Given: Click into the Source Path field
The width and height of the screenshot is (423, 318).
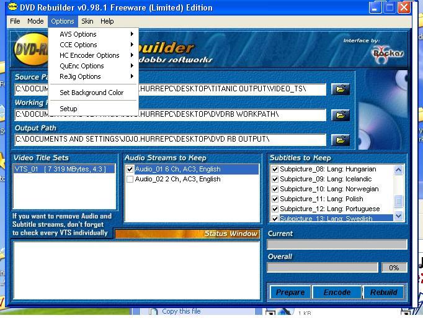Looking at the screenshot, I should (x=170, y=89).
